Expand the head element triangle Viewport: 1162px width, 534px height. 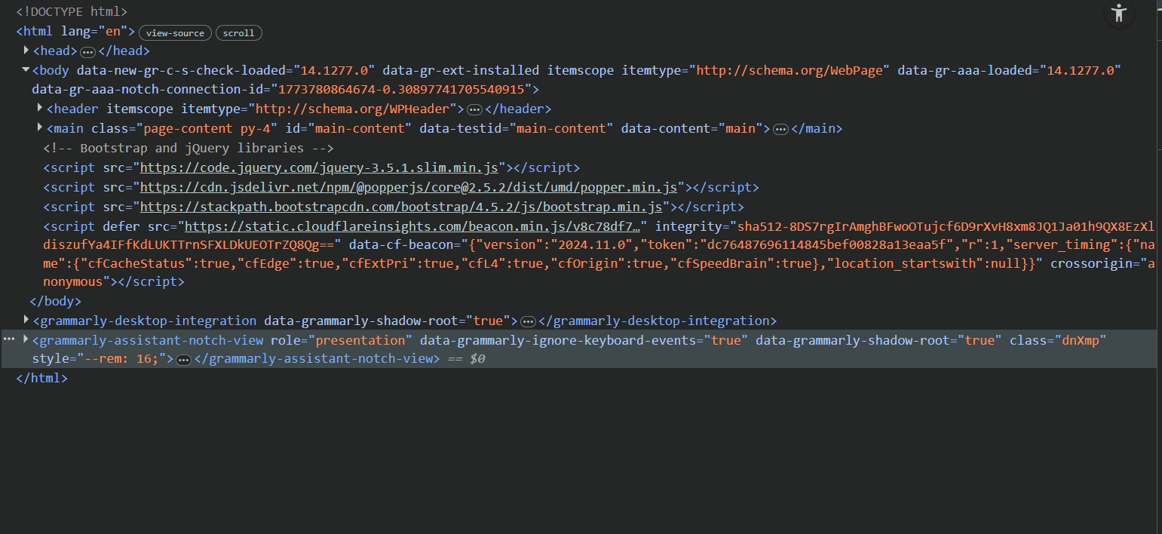tap(26, 51)
